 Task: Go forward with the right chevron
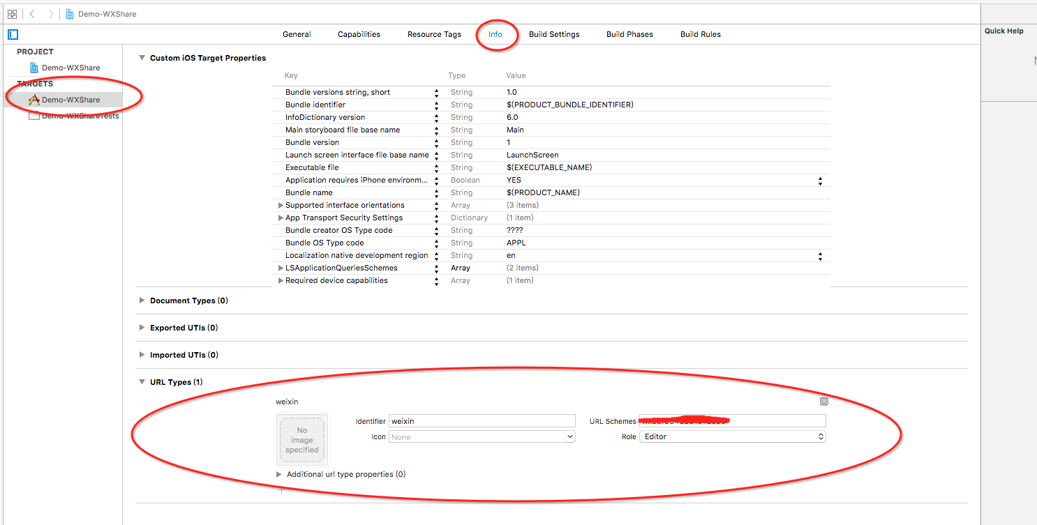pyautogui.click(x=50, y=14)
